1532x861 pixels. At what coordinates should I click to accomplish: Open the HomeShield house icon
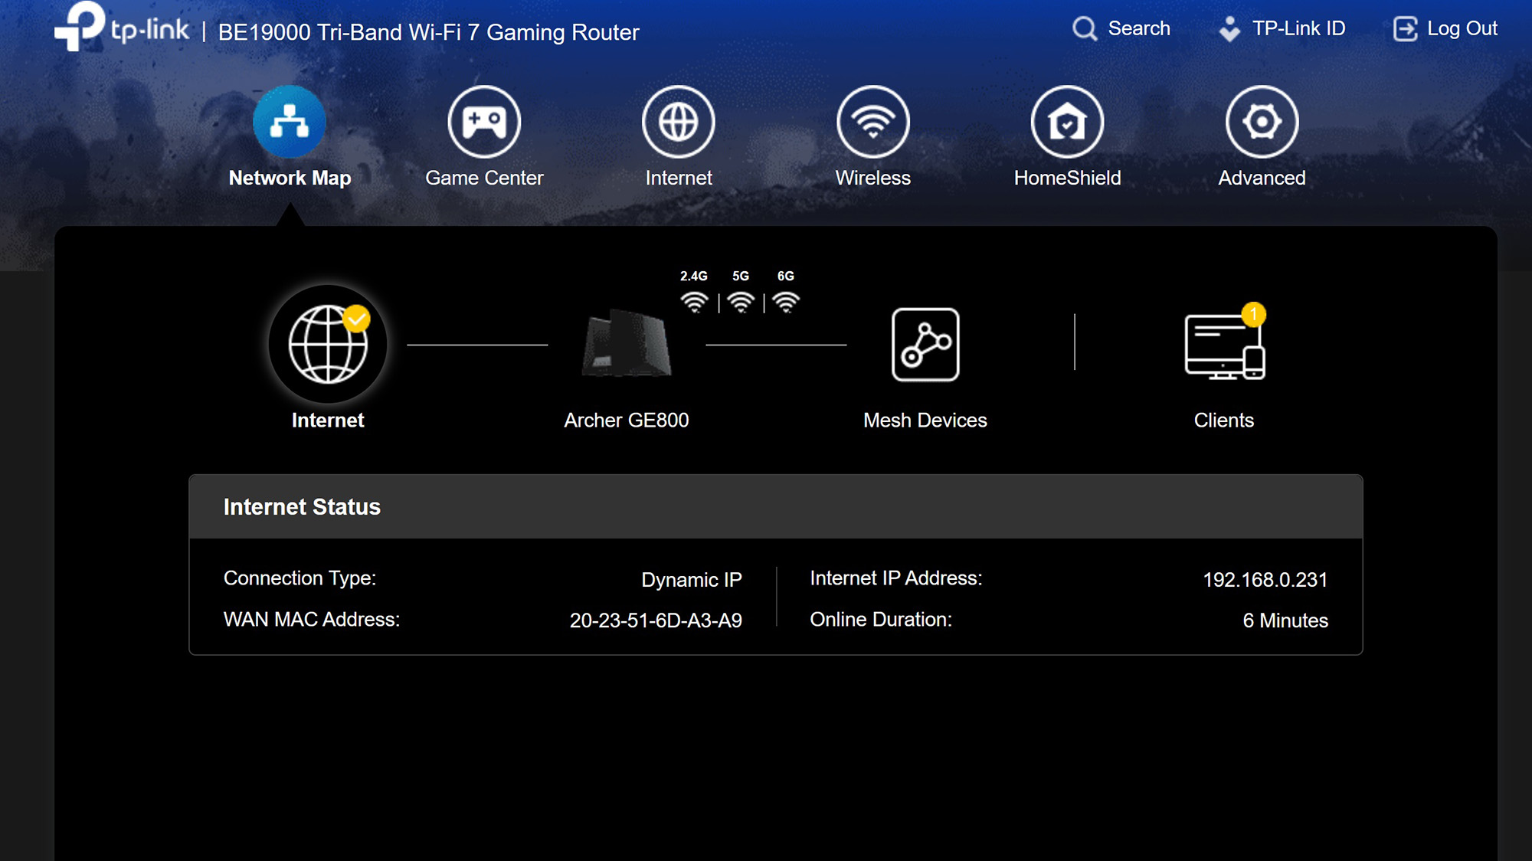1067,122
